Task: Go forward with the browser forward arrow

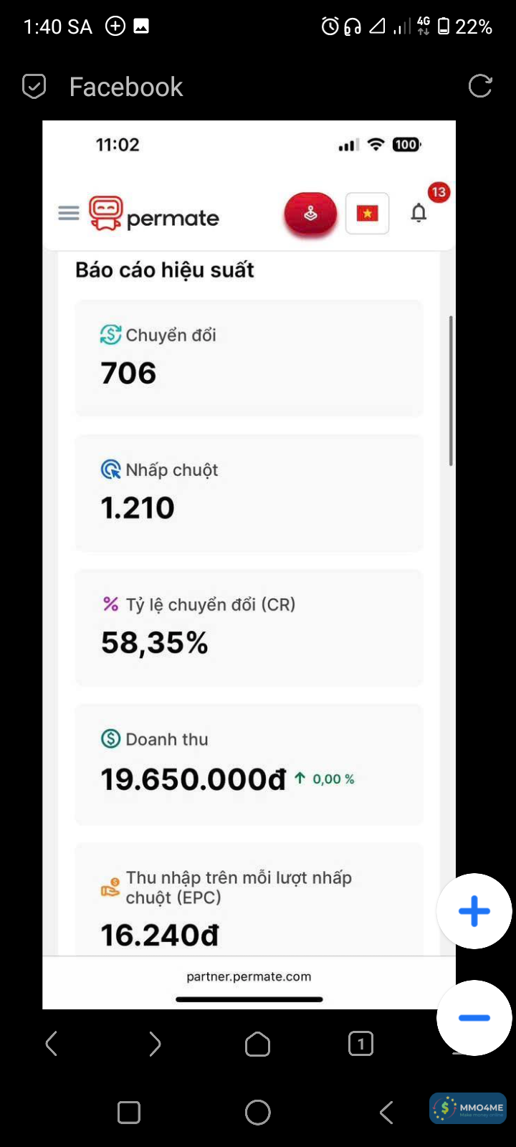Action: click(x=155, y=1044)
